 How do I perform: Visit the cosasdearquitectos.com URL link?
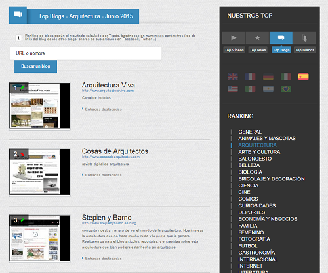111,157
